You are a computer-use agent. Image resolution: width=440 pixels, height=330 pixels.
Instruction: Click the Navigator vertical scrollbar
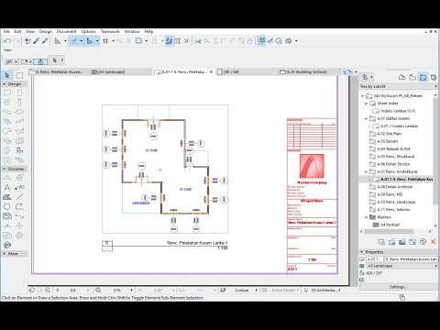tap(435, 151)
